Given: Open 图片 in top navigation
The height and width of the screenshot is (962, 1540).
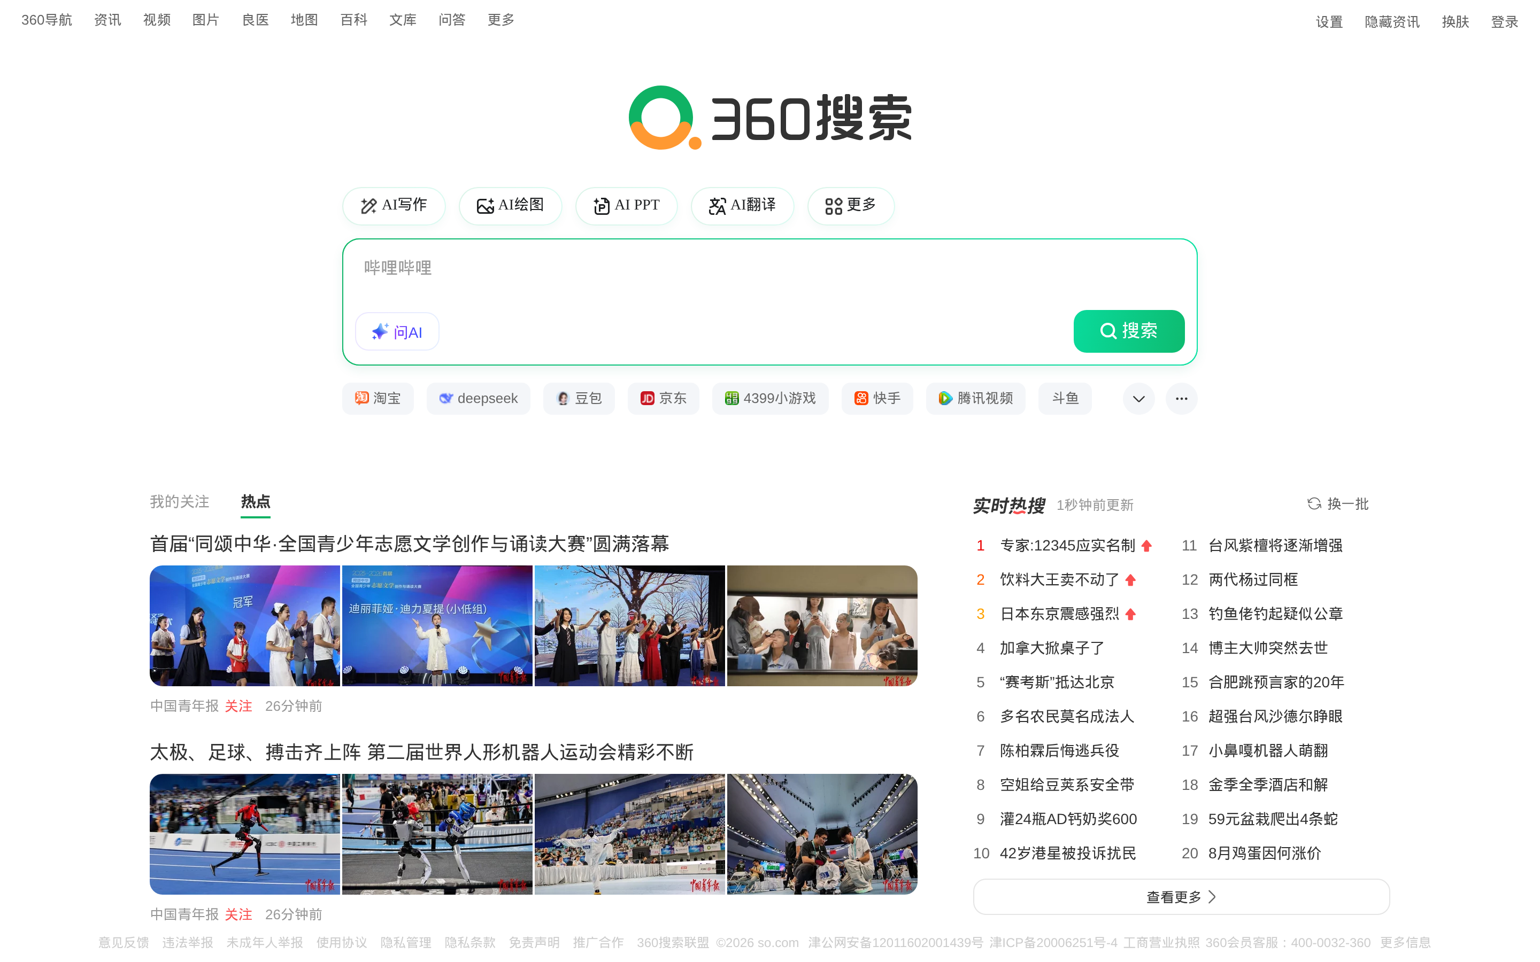Looking at the screenshot, I should coord(205,20).
